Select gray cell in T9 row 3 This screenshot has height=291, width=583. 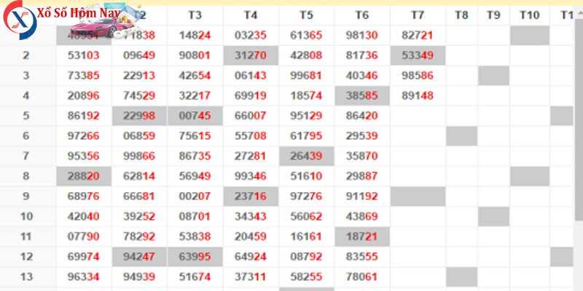click(x=493, y=75)
